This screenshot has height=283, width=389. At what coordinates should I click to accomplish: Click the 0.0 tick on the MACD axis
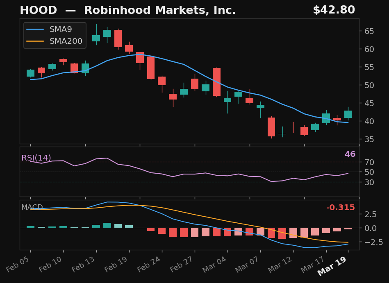tap(371, 228)
